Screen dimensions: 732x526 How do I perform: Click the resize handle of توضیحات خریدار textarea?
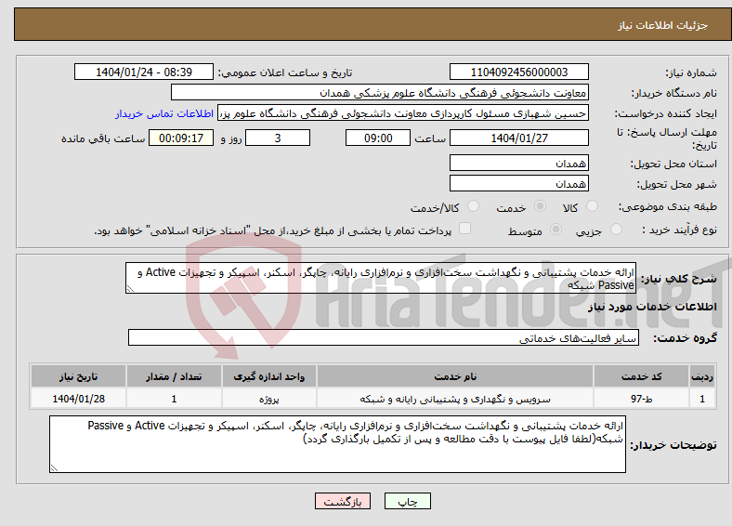54,468
